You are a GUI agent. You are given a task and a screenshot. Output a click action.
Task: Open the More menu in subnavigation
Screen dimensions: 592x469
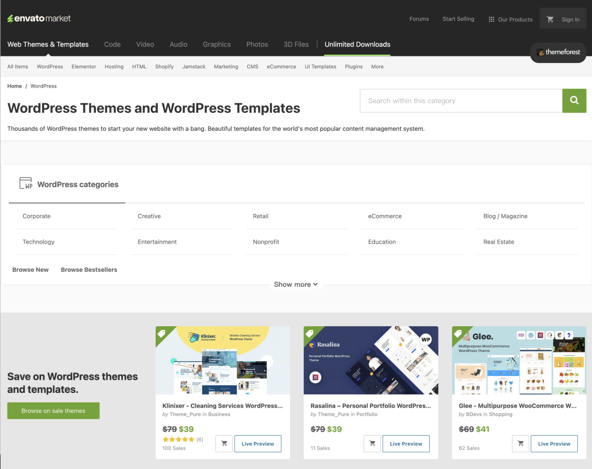pos(377,67)
